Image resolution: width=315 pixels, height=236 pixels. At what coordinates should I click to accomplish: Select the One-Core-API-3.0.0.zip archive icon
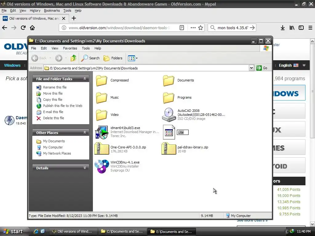pyautogui.click(x=102, y=148)
